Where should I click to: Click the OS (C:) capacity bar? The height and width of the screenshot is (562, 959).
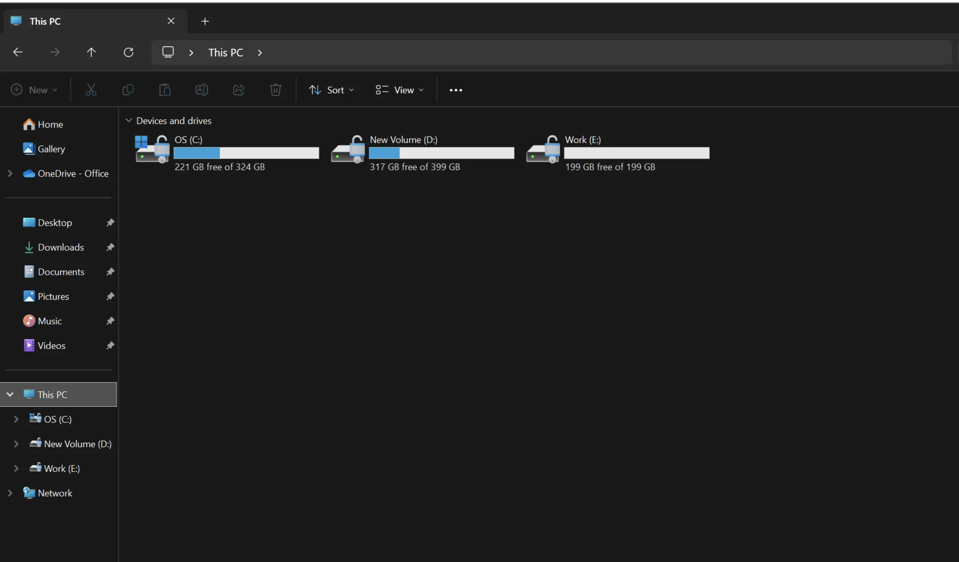coord(246,153)
